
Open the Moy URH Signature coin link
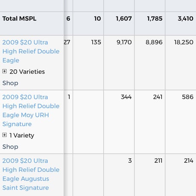point(31,110)
